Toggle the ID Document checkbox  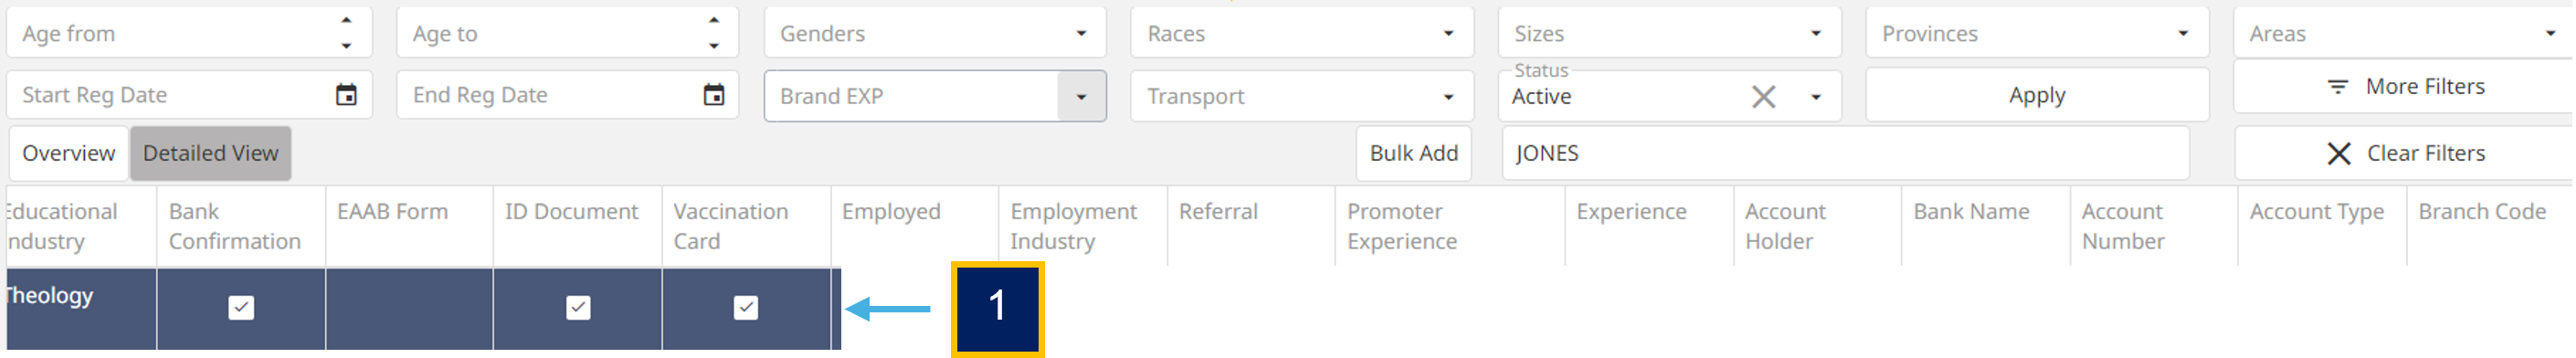tap(579, 308)
